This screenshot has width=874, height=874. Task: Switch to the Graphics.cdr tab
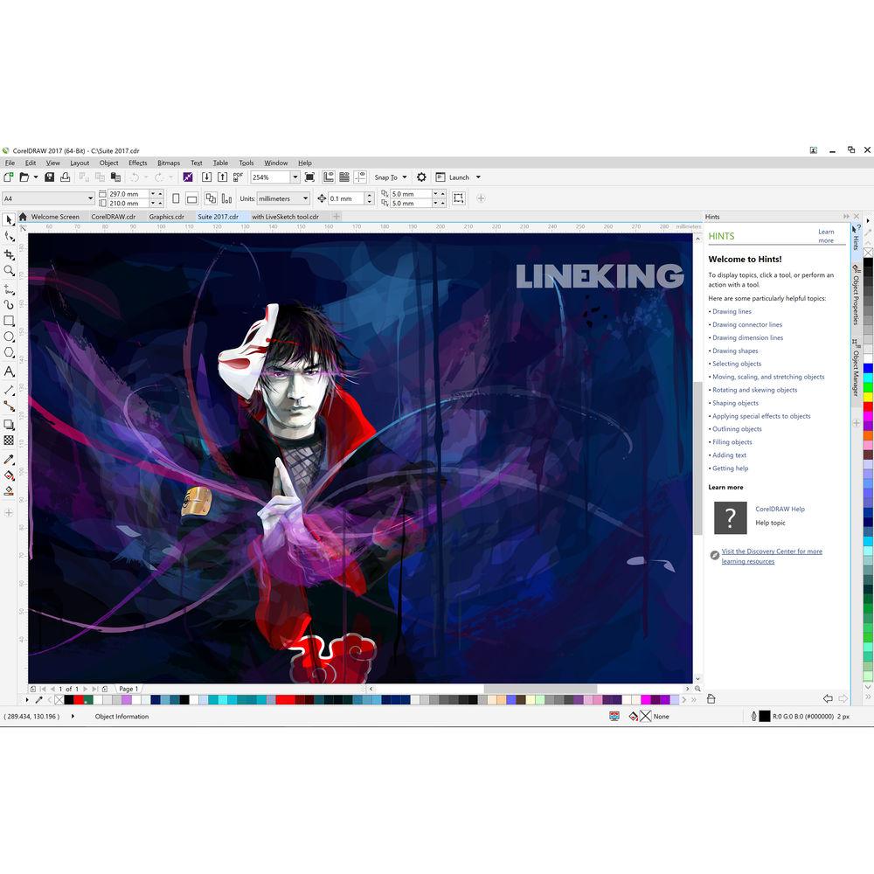click(166, 216)
